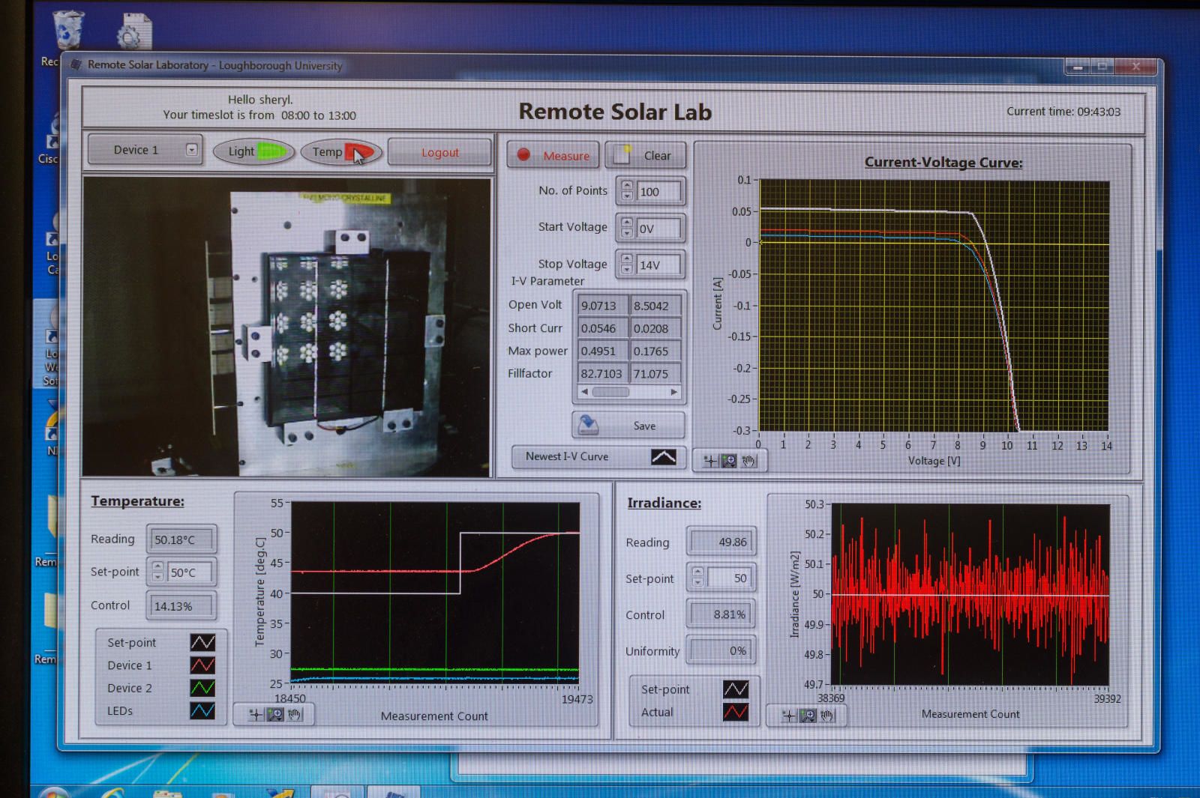The width and height of the screenshot is (1200, 798).
Task: Increment the No. of Points stepper
Action: click(x=627, y=186)
